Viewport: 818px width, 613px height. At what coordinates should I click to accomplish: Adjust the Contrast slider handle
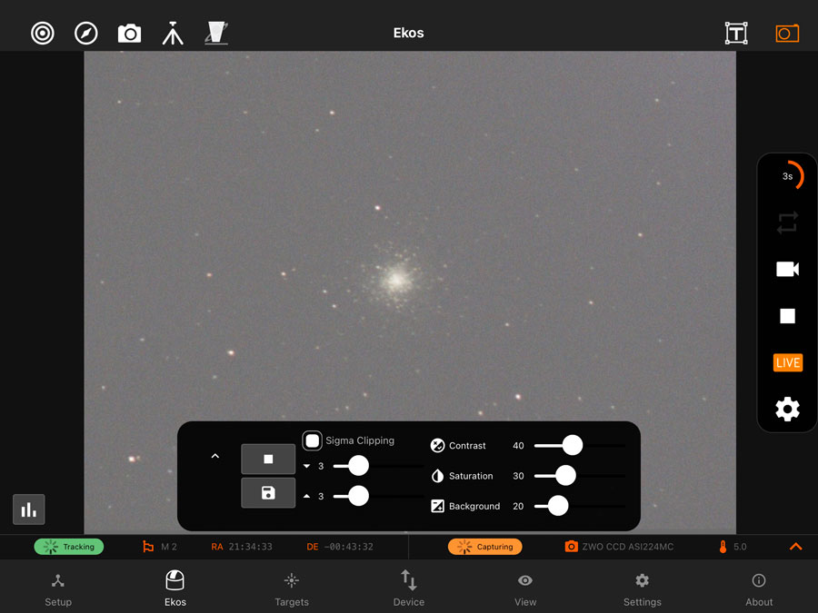573,445
